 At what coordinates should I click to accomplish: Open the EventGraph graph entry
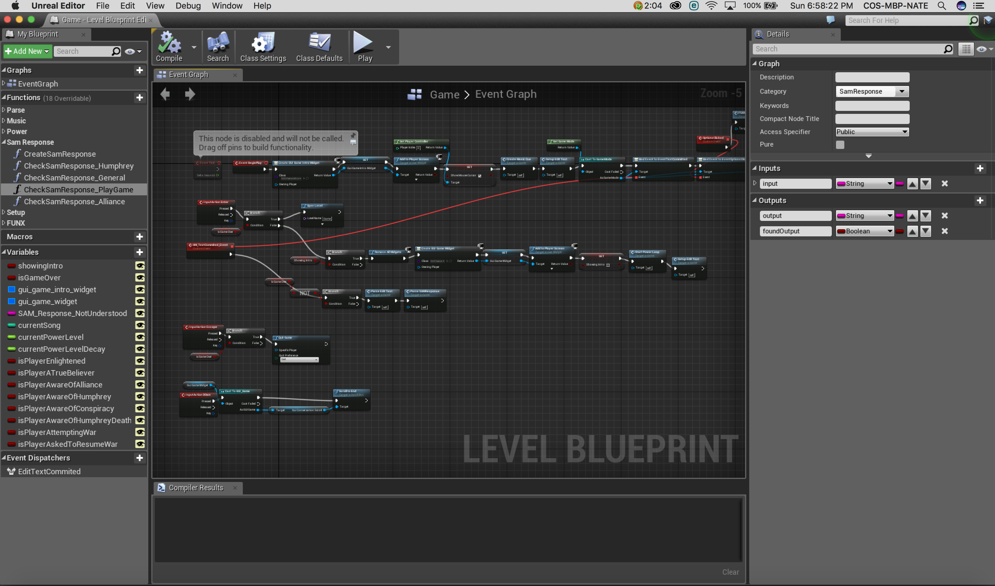pyautogui.click(x=38, y=84)
